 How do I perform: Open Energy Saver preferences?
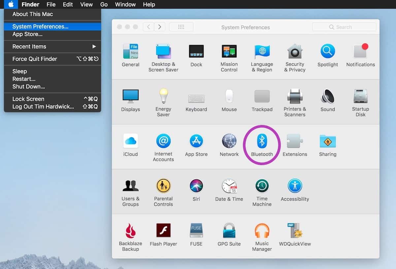point(163,103)
